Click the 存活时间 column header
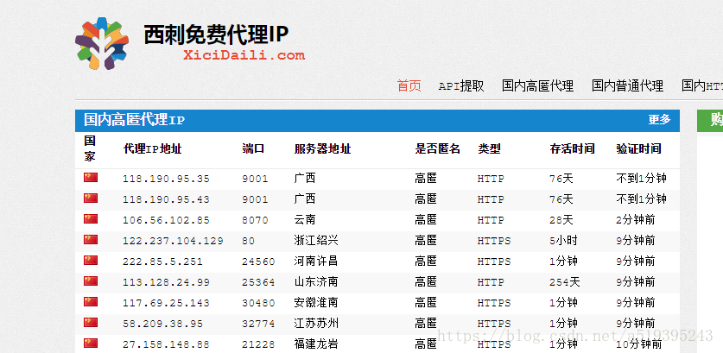Screen dimensions: 723x353 point(572,148)
